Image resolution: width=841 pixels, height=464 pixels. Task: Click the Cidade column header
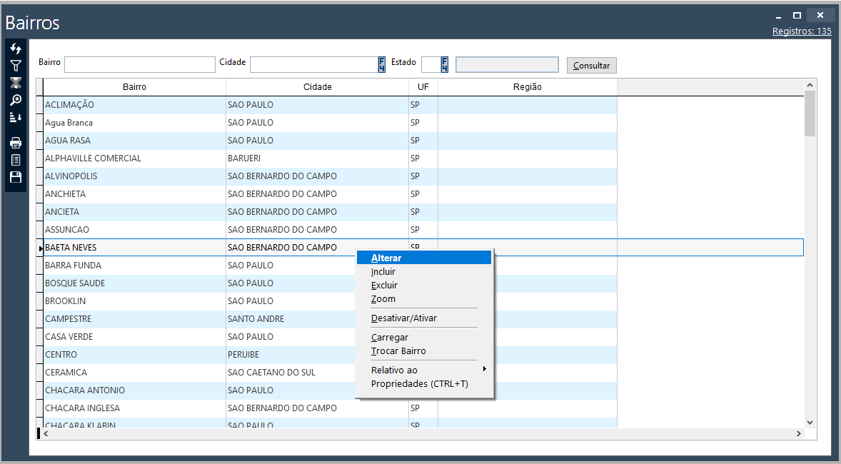317,87
